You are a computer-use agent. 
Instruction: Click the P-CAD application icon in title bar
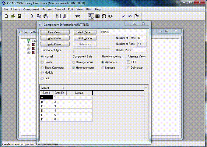point(4,3)
